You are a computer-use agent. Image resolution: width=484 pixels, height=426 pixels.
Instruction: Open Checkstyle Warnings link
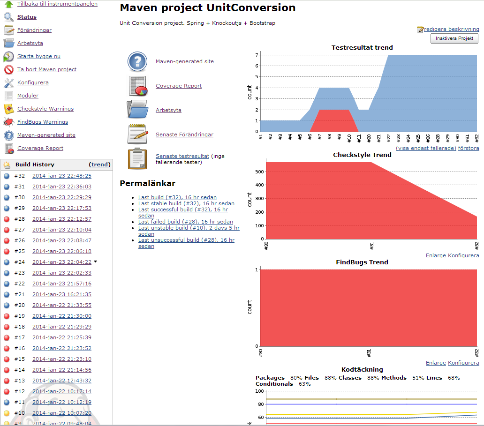tap(45, 109)
